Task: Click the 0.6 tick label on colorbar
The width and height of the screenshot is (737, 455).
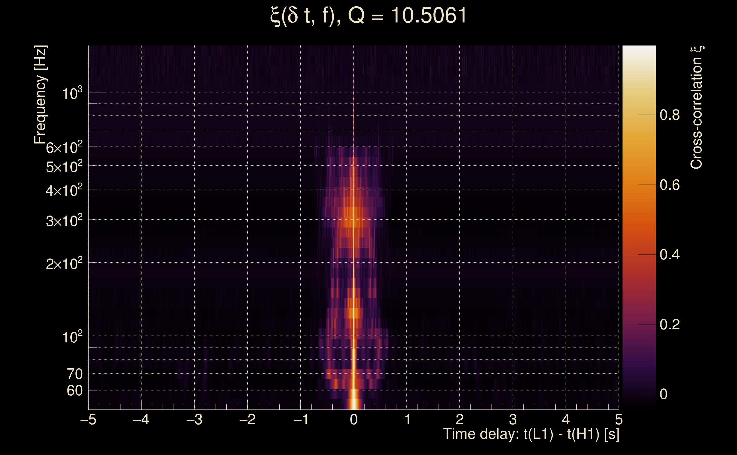Action: click(x=670, y=185)
